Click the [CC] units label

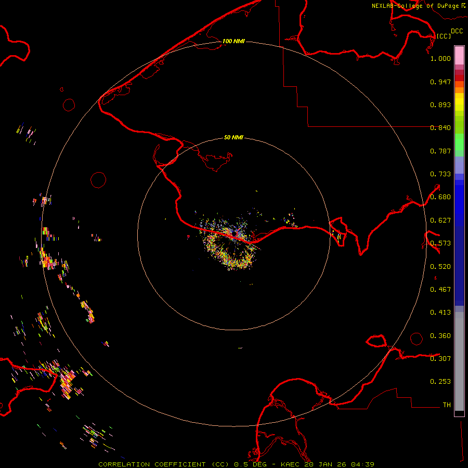444,36
